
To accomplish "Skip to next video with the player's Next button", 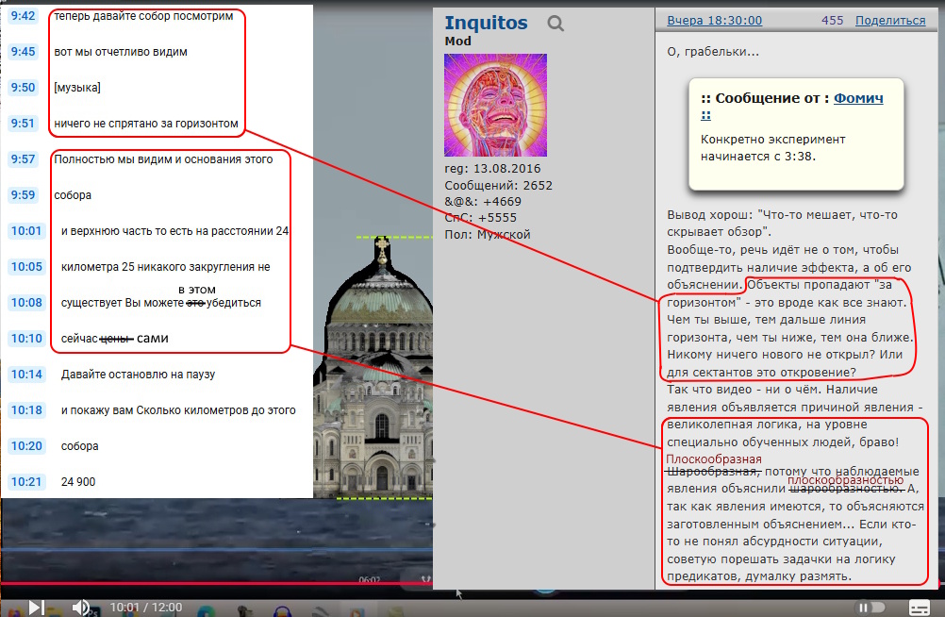I will 36,608.
